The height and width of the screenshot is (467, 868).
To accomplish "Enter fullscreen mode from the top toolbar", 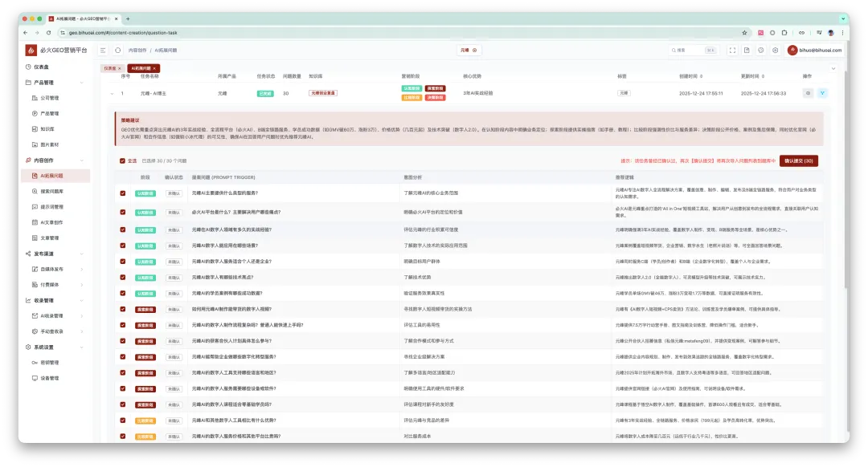I will 732,50.
